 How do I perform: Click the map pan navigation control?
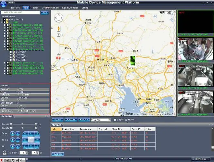[x=59, y=18]
